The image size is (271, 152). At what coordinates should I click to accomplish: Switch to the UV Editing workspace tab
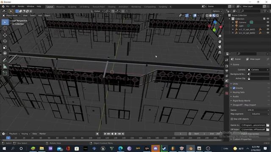tap(84, 7)
